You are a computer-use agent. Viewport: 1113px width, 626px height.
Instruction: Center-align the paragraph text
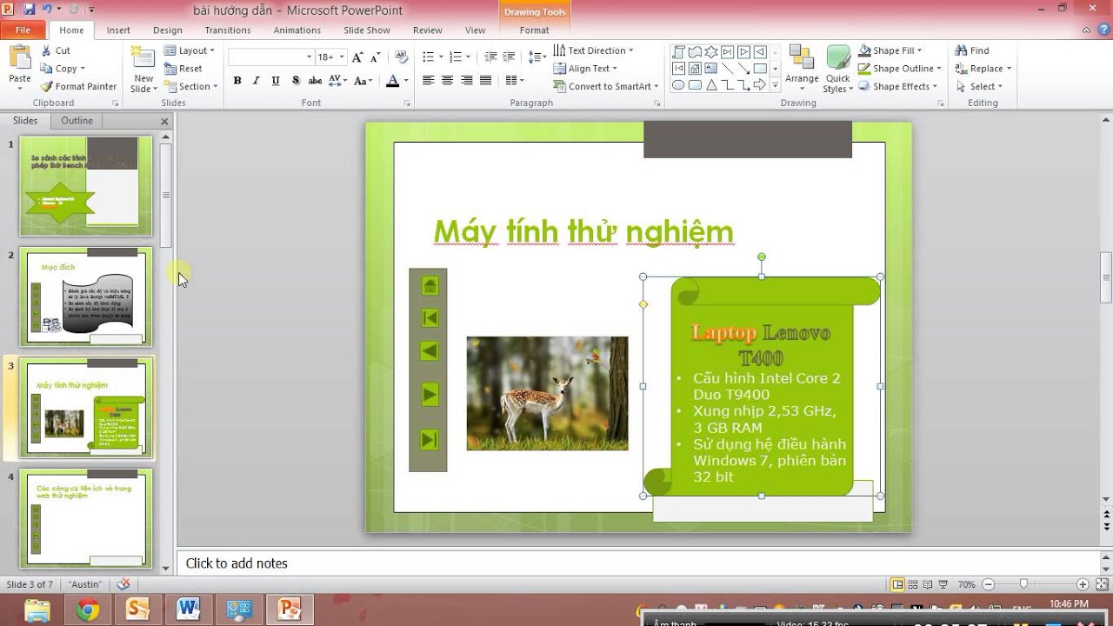point(447,80)
